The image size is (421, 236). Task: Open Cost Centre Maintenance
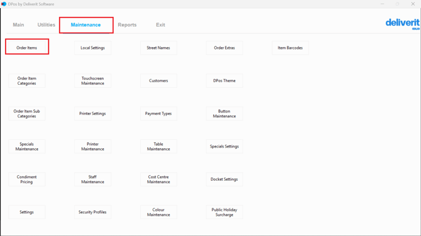coord(158,179)
